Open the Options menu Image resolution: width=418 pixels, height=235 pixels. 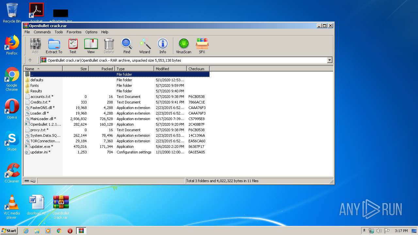click(91, 32)
